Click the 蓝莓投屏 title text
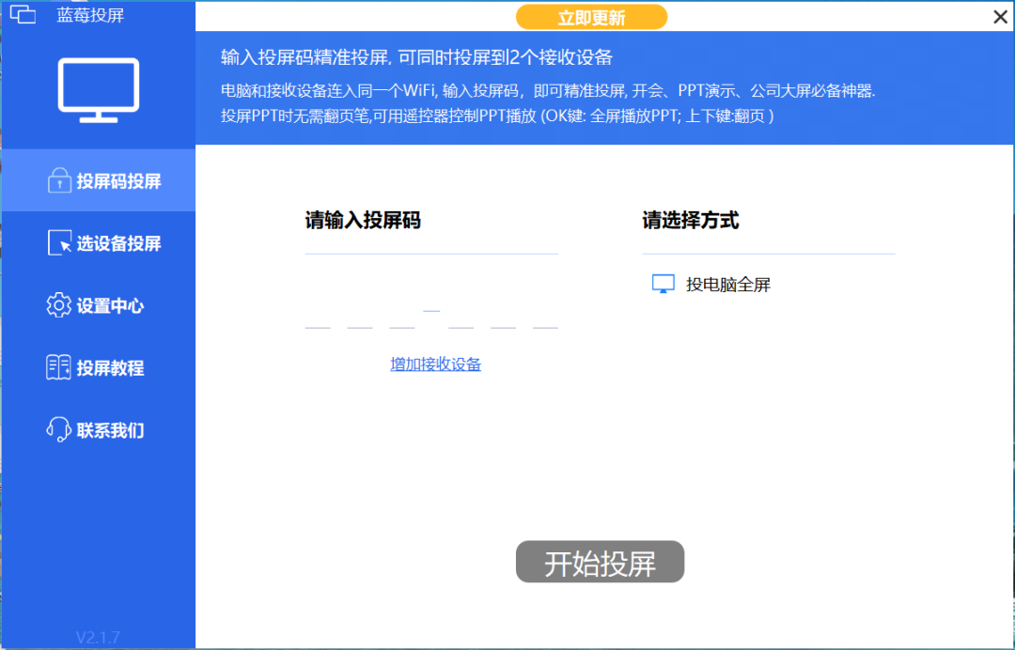Screen dimensions: 1015x650 pos(90,15)
